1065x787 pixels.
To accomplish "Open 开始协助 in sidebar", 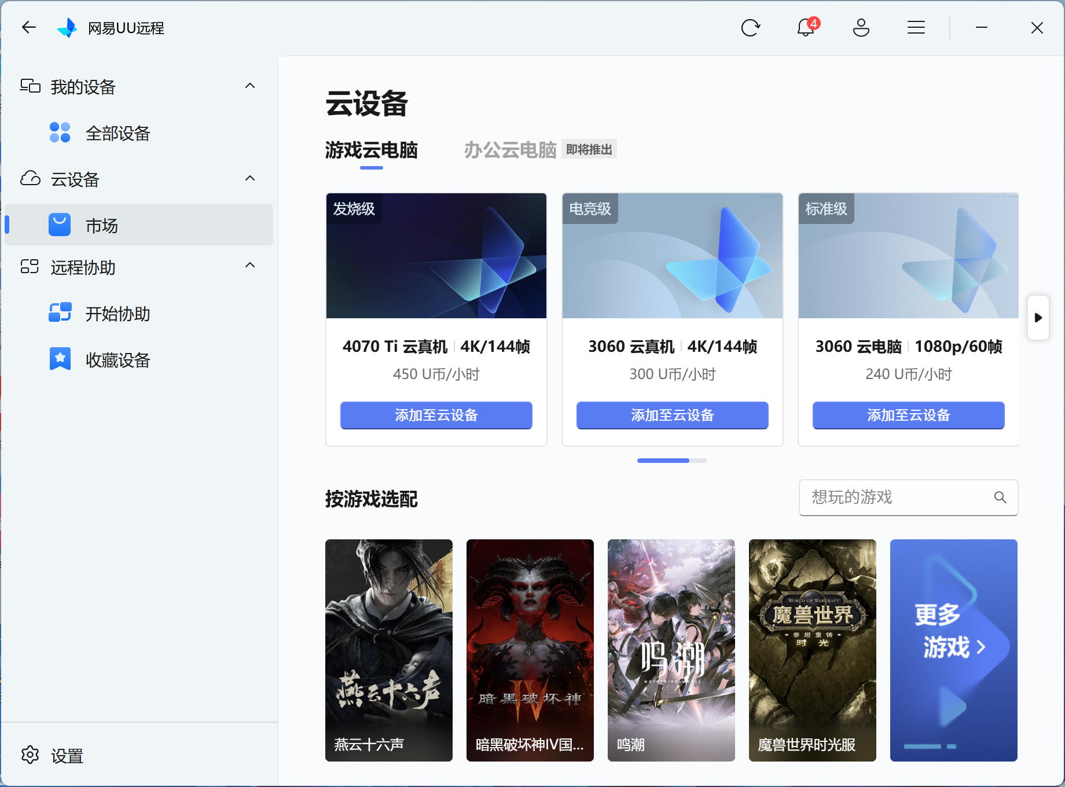I will click(139, 313).
